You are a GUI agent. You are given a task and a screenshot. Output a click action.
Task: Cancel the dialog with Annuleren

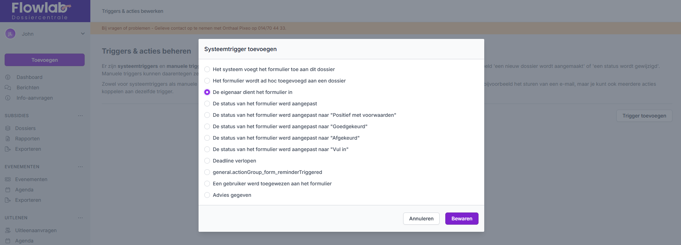421,219
